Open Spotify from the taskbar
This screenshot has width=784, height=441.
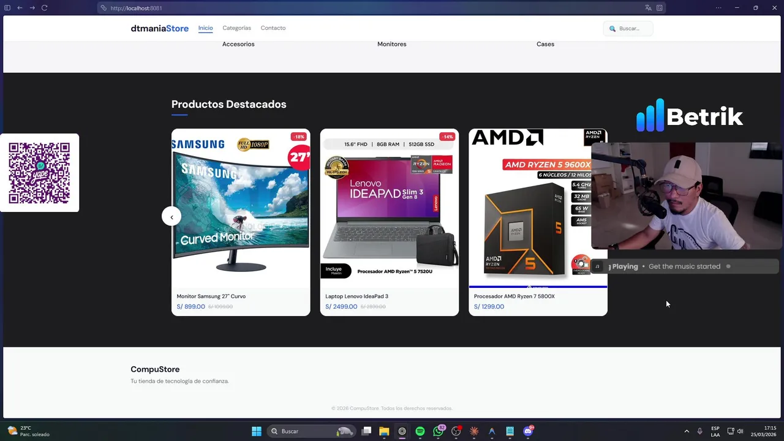(420, 431)
